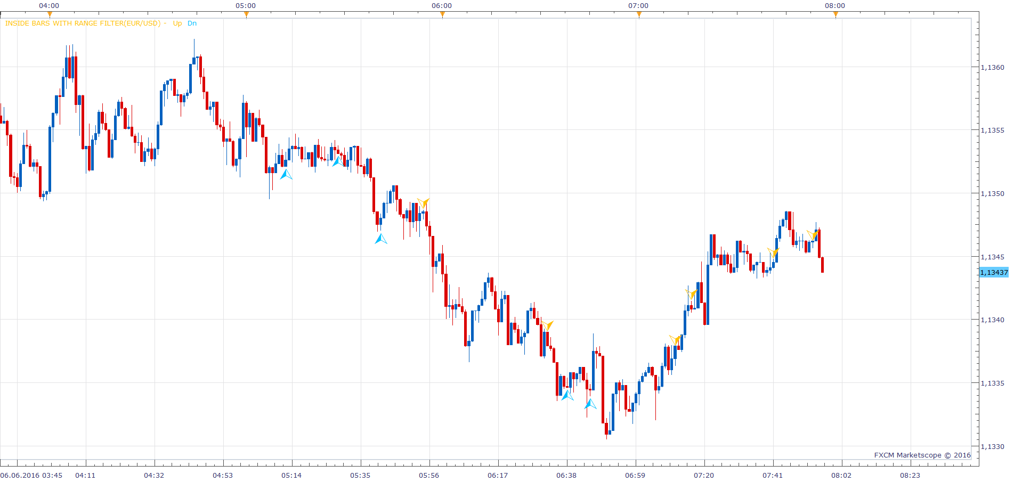Select the INSIDE BARS WITH RANGE FILTER(EUR/USD) label
The height and width of the screenshot is (482, 1014).
click(x=83, y=23)
